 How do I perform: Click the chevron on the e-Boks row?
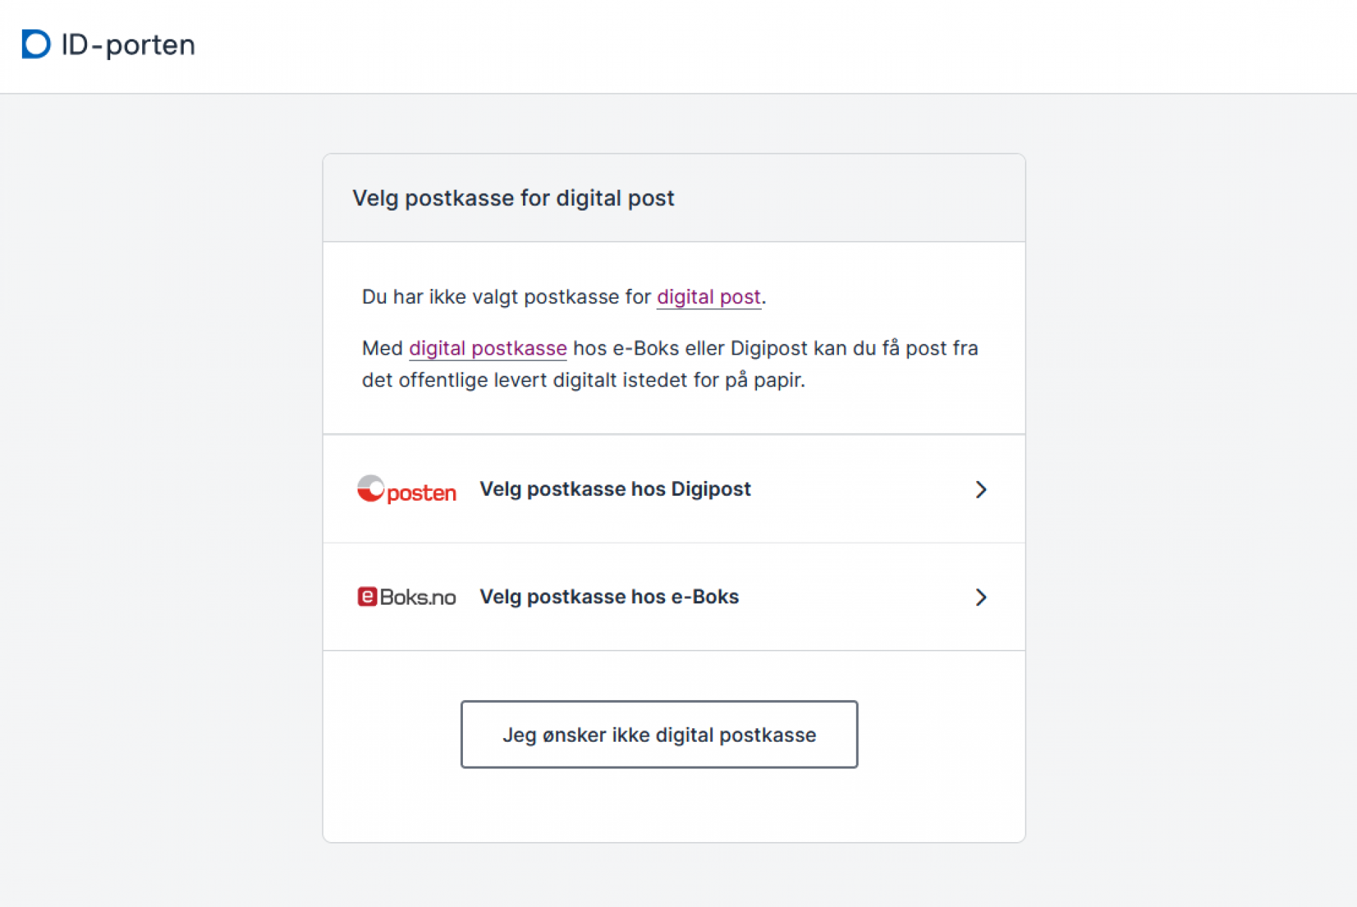coord(981,597)
